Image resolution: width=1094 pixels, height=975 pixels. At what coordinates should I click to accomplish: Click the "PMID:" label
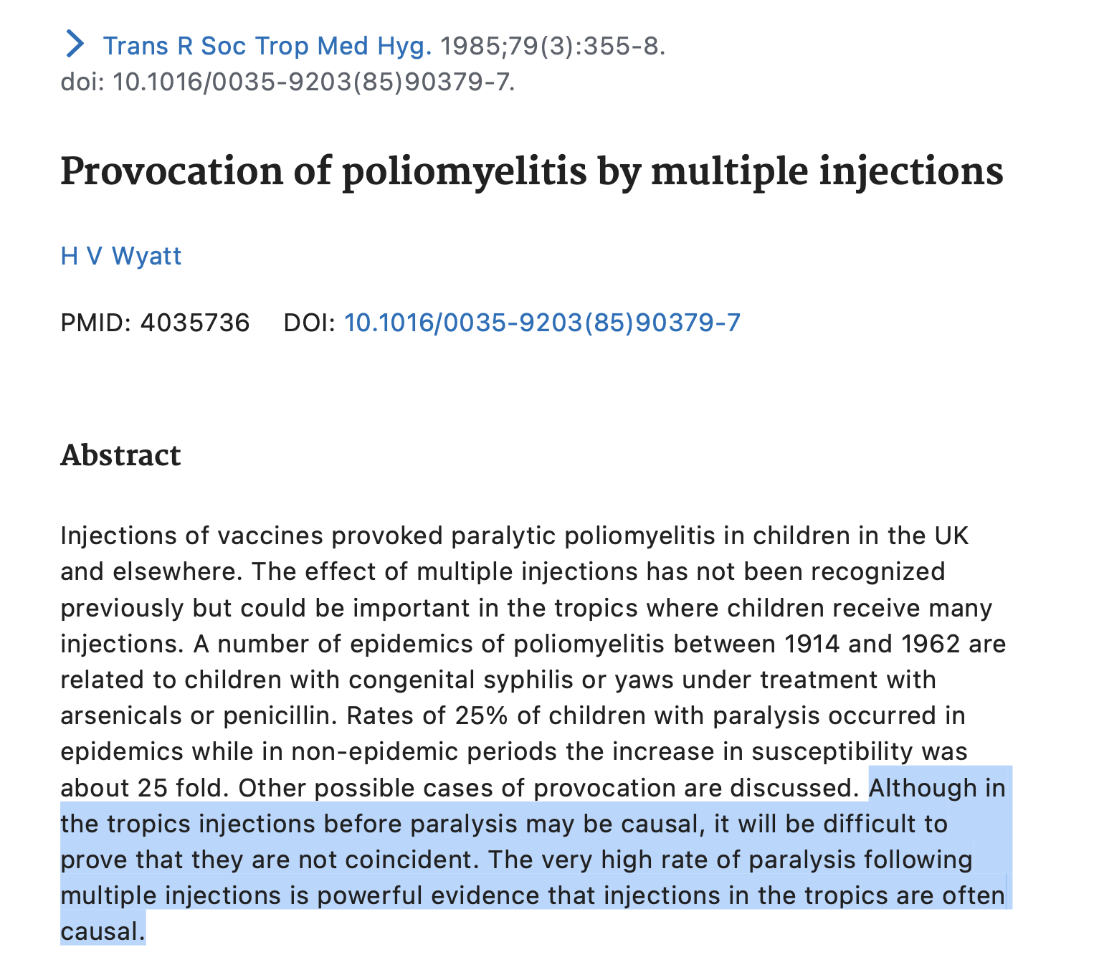96,323
